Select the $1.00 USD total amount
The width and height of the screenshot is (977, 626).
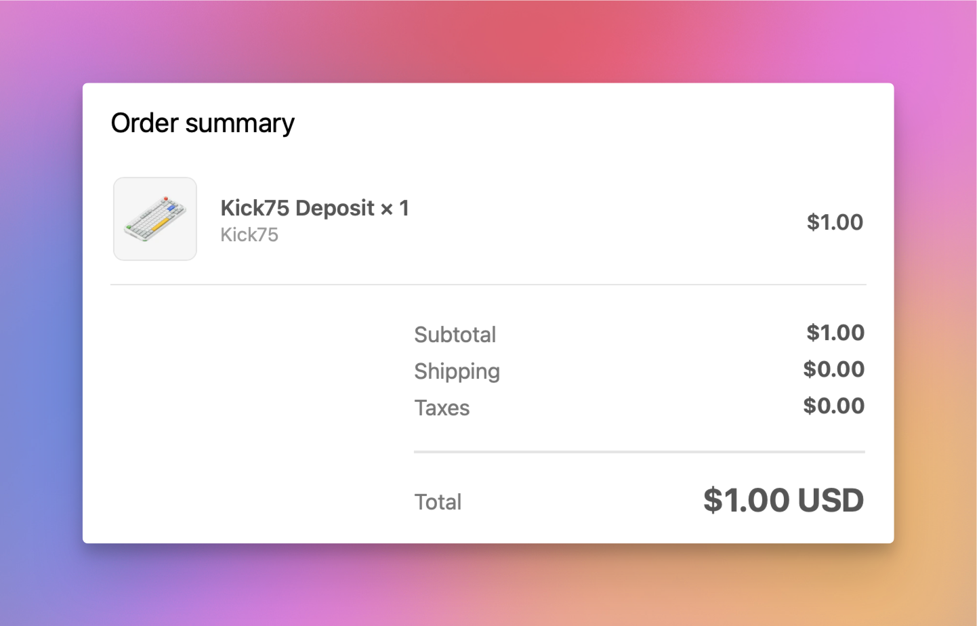coord(784,500)
